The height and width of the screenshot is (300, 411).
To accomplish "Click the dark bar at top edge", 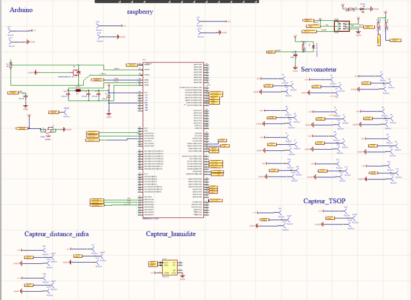I will (206, 2).
